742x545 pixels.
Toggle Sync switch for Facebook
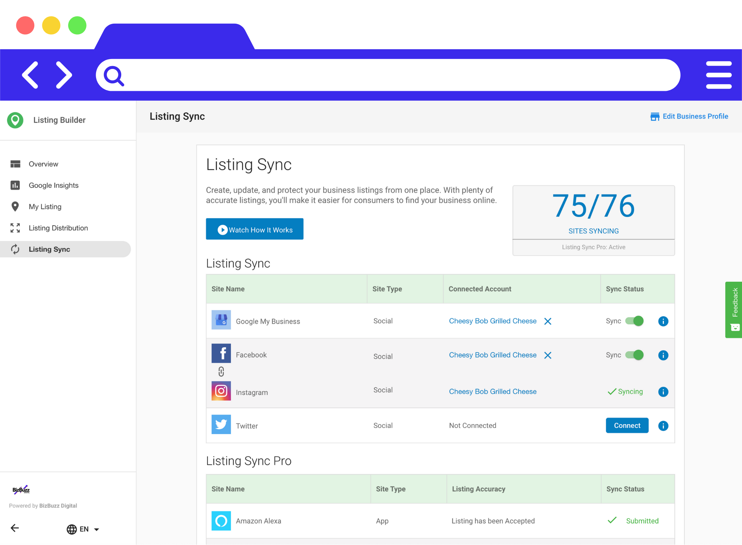coord(635,355)
